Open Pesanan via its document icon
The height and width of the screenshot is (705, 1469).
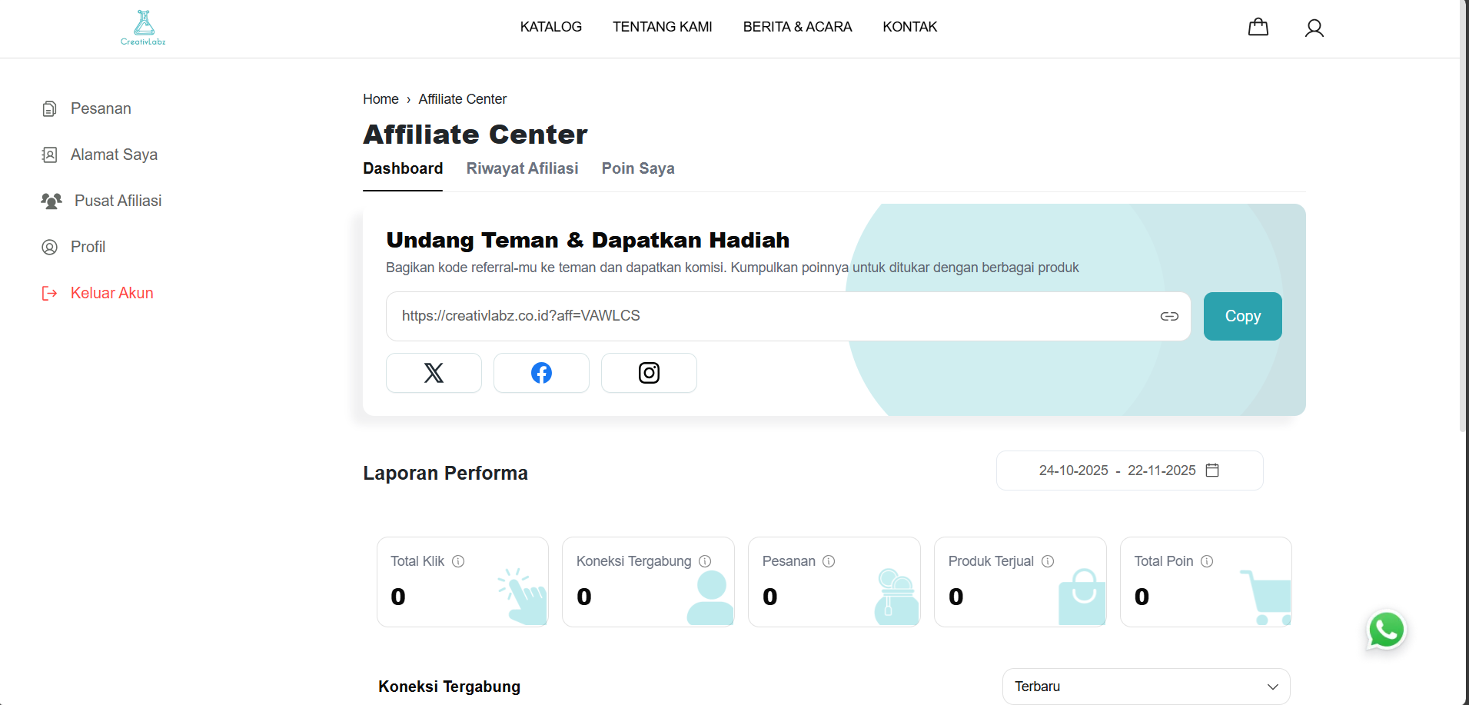point(49,108)
